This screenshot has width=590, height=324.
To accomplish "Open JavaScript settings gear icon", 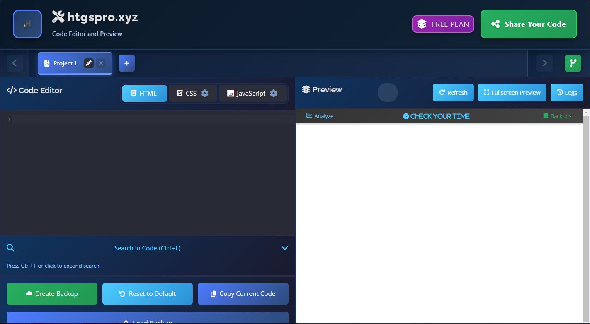I will coord(274,93).
